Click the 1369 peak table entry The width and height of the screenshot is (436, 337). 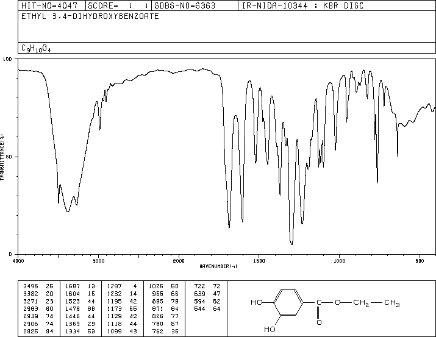click(x=73, y=324)
